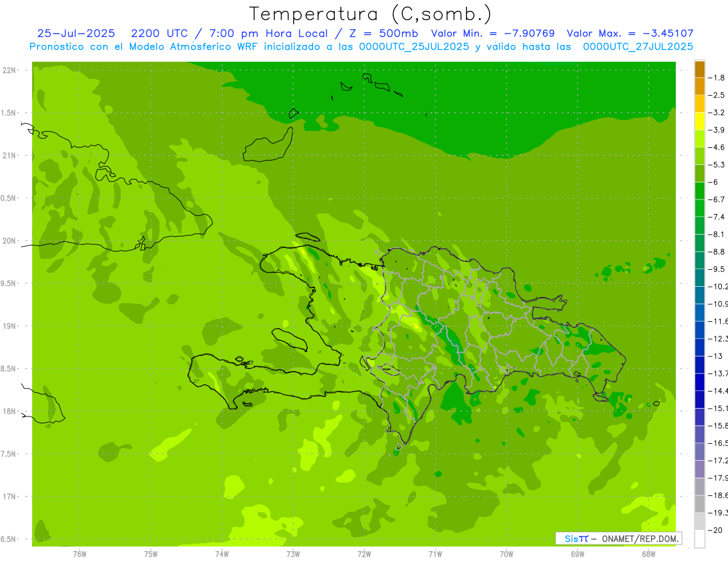
Task: Click the "-6.7" colorbar label
Action: 717,199
